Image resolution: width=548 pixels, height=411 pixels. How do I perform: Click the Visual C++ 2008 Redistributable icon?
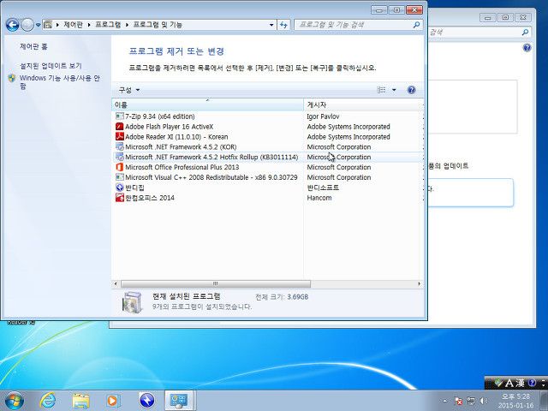coord(120,177)
